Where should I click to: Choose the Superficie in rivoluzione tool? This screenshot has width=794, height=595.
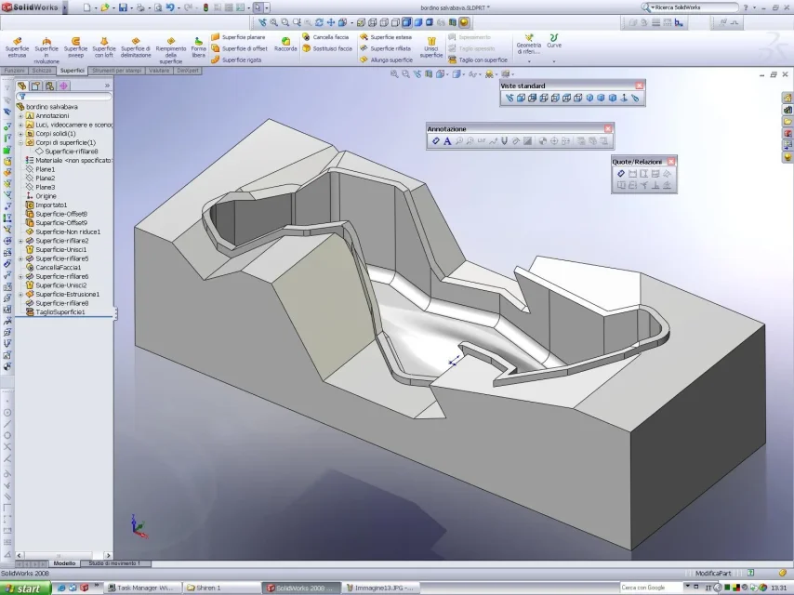[46, 50]
